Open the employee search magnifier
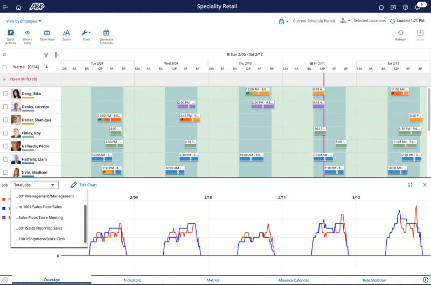 click(x=4, y=55)
